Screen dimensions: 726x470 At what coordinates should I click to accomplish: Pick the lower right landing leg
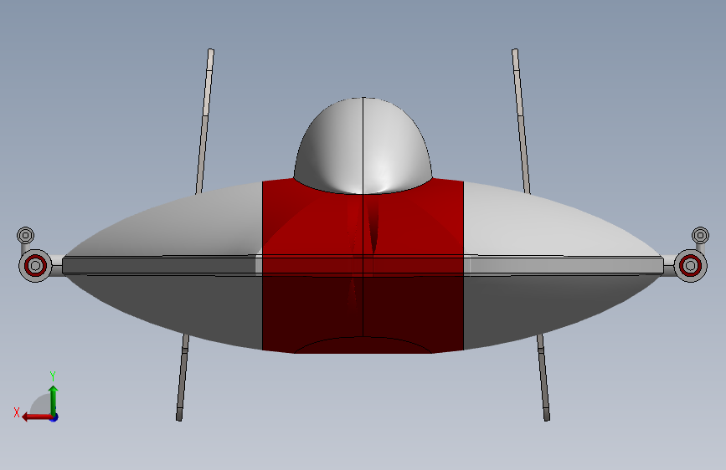coord(543,378)
